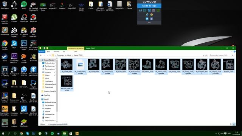Open Adobe After Effects desktop shortcut
The image size is (242, 136).
click(14, 59)
